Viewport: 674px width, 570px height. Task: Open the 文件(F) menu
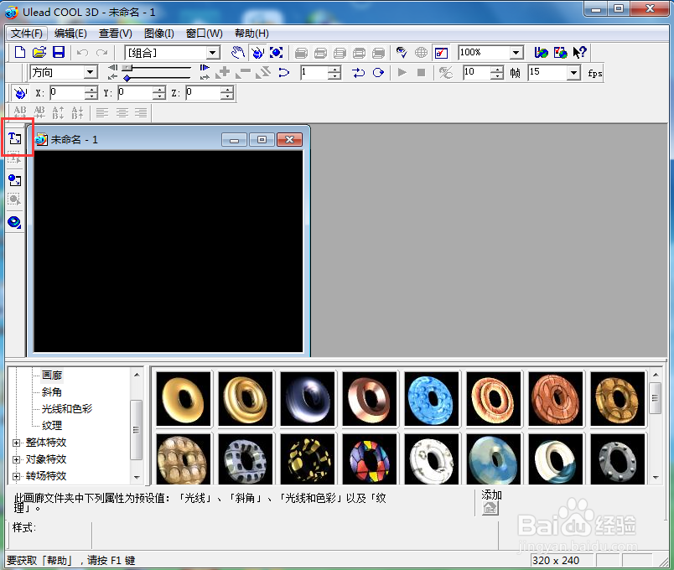pos(27,33)
